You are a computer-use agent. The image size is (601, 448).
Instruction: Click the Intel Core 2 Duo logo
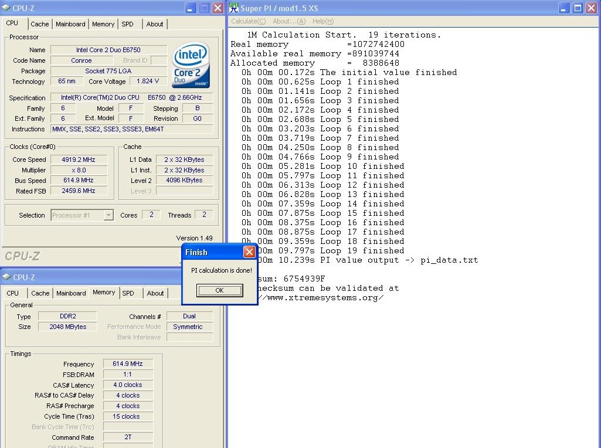pyautogui.click(x=191, y=65)
